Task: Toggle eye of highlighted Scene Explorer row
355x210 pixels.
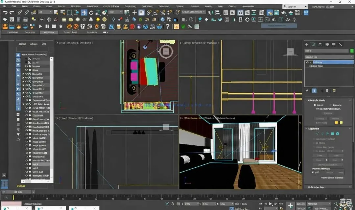Action: click(27, 164)
